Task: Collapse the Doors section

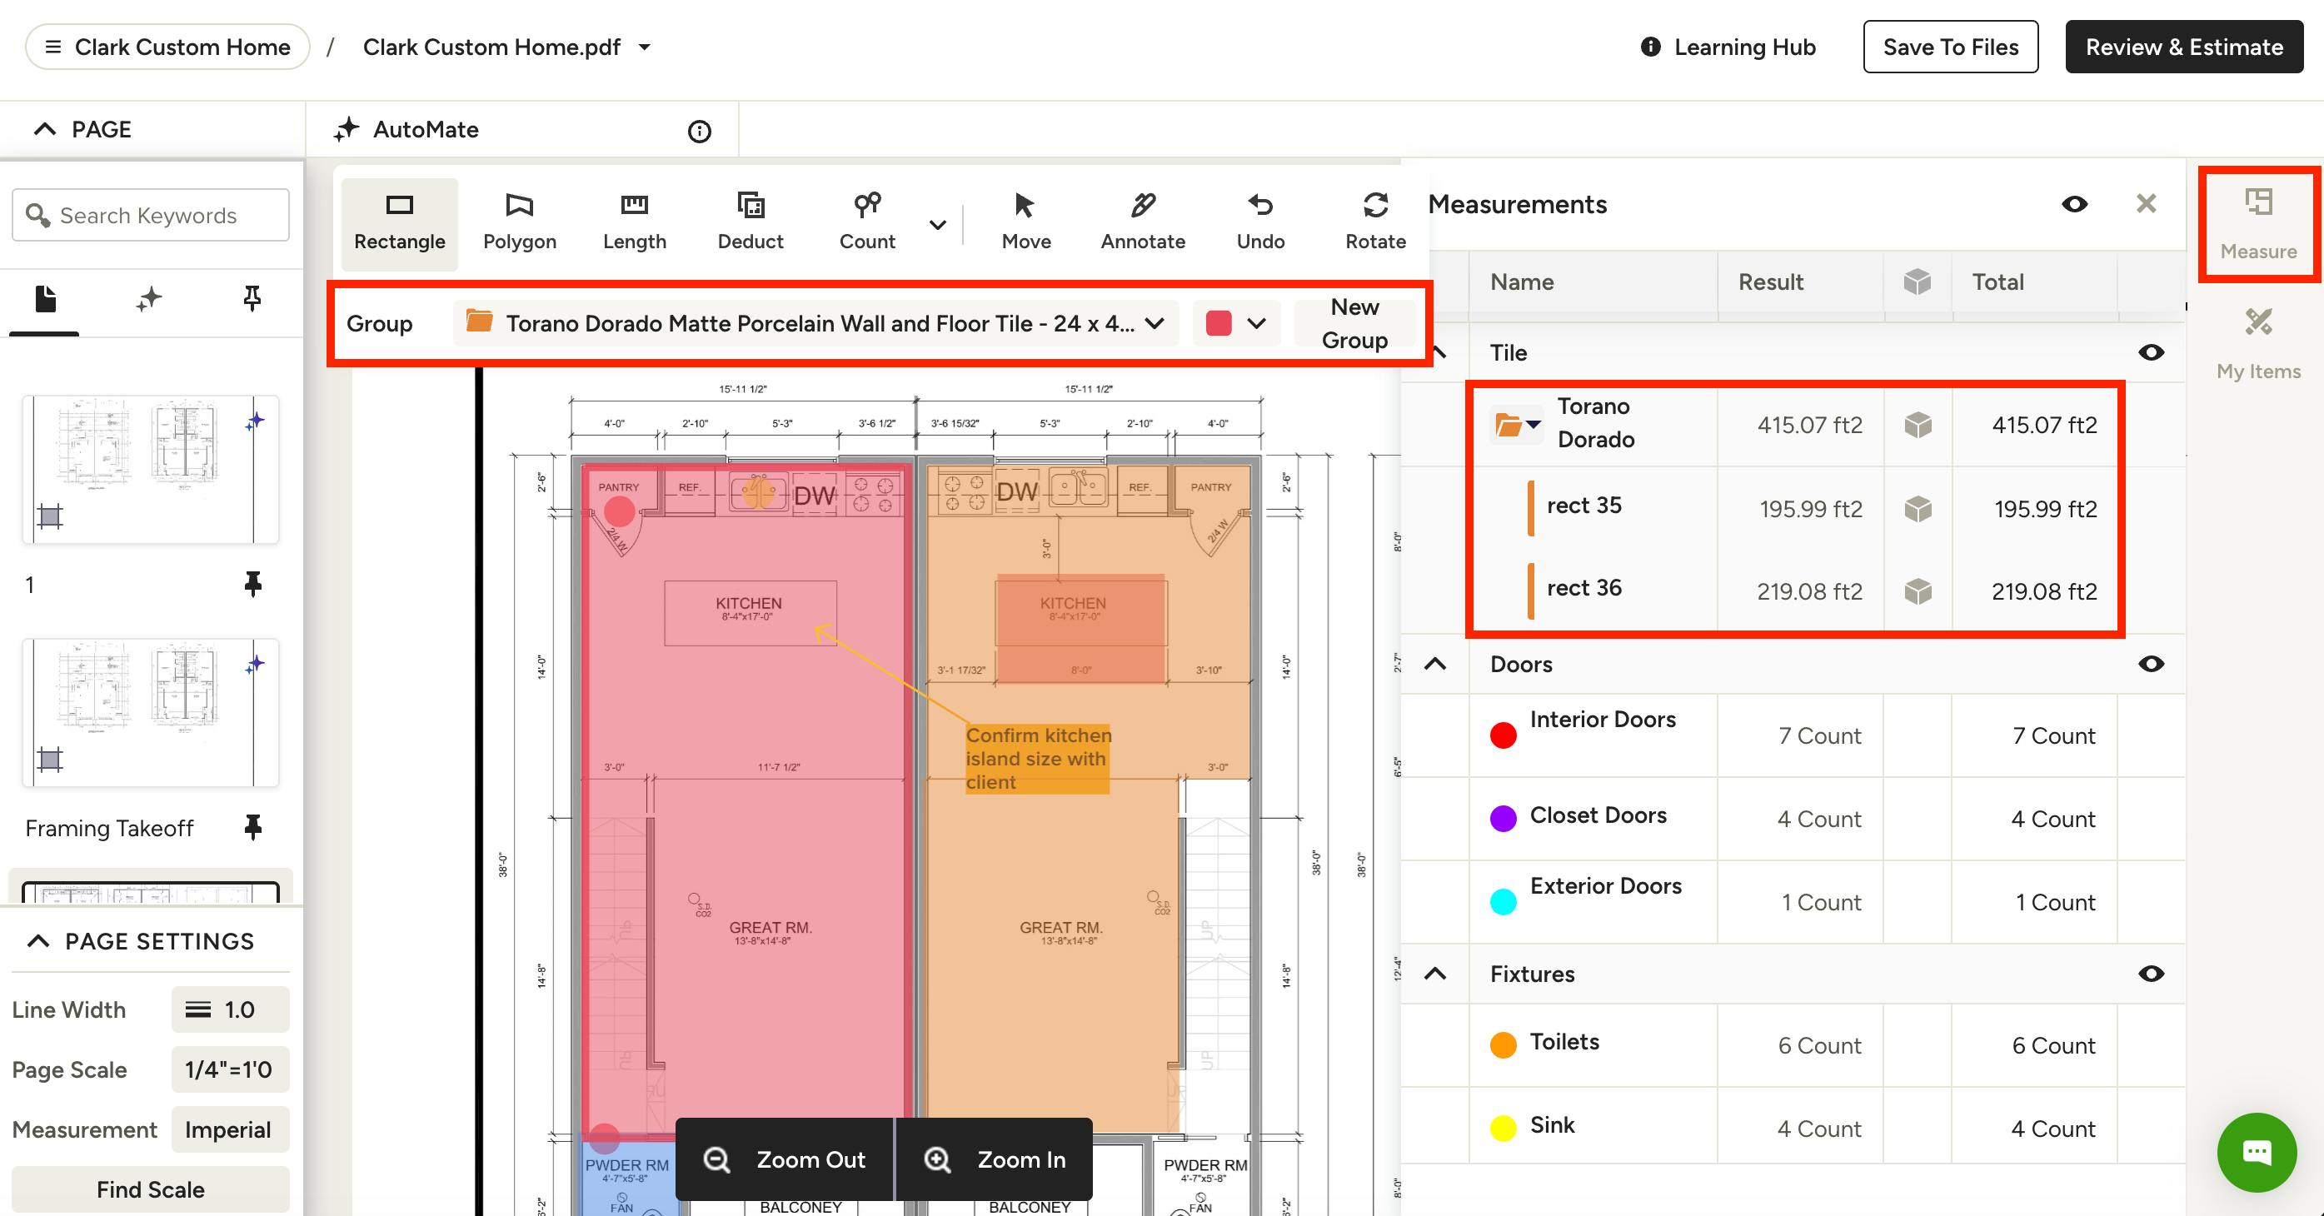Action: click(x=1435, y=665)
